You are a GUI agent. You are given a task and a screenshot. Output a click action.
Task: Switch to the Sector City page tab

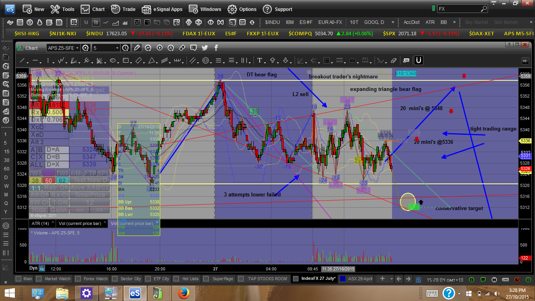pyautogui.click(x=127, y=279)
